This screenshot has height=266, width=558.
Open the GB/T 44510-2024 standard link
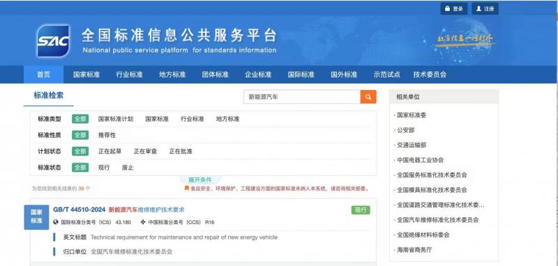(80, 209)
